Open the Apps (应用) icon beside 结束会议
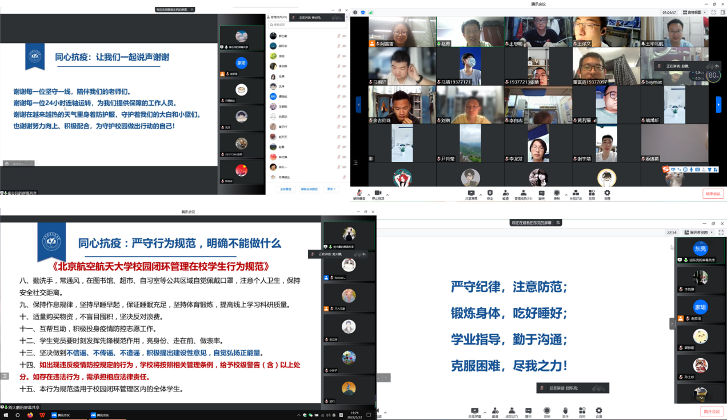The width and height of the screenshot is (727, 420). click(591, 194)
